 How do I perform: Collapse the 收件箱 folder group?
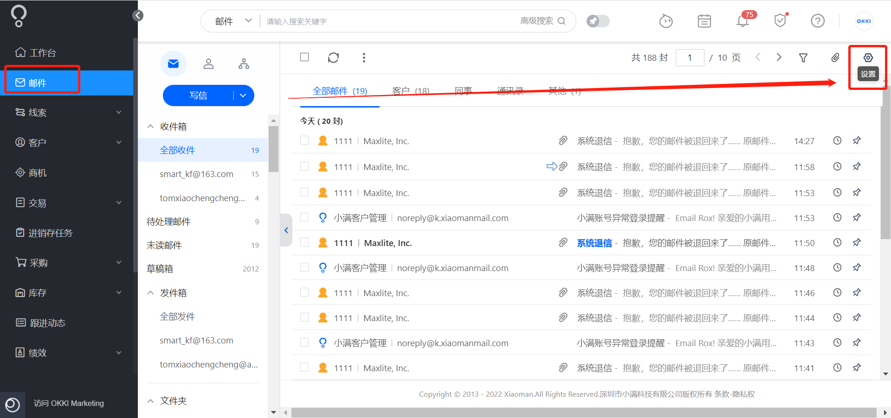(150, 127)
